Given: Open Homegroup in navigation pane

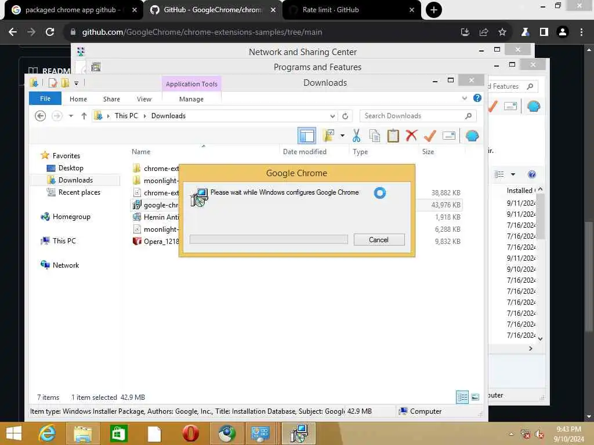Looking at the screenshot, I should 71,217.
